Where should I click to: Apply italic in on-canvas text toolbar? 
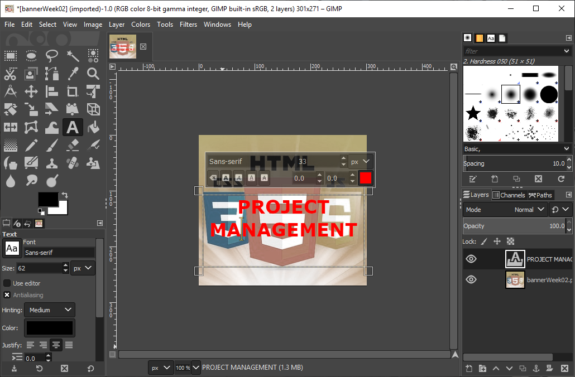point(239,178)
